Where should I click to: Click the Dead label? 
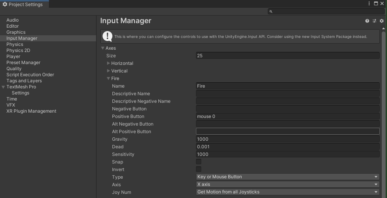point(118,147)
